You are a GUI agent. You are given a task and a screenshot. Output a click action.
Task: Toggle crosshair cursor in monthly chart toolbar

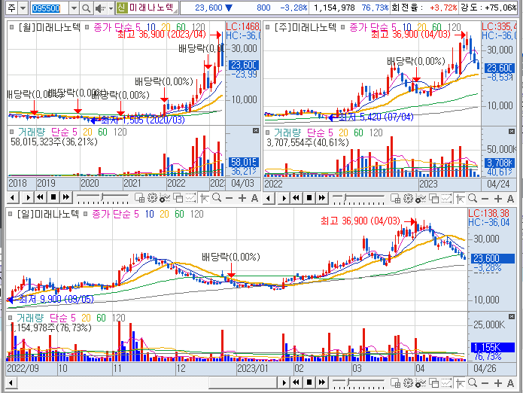point(204,198)
